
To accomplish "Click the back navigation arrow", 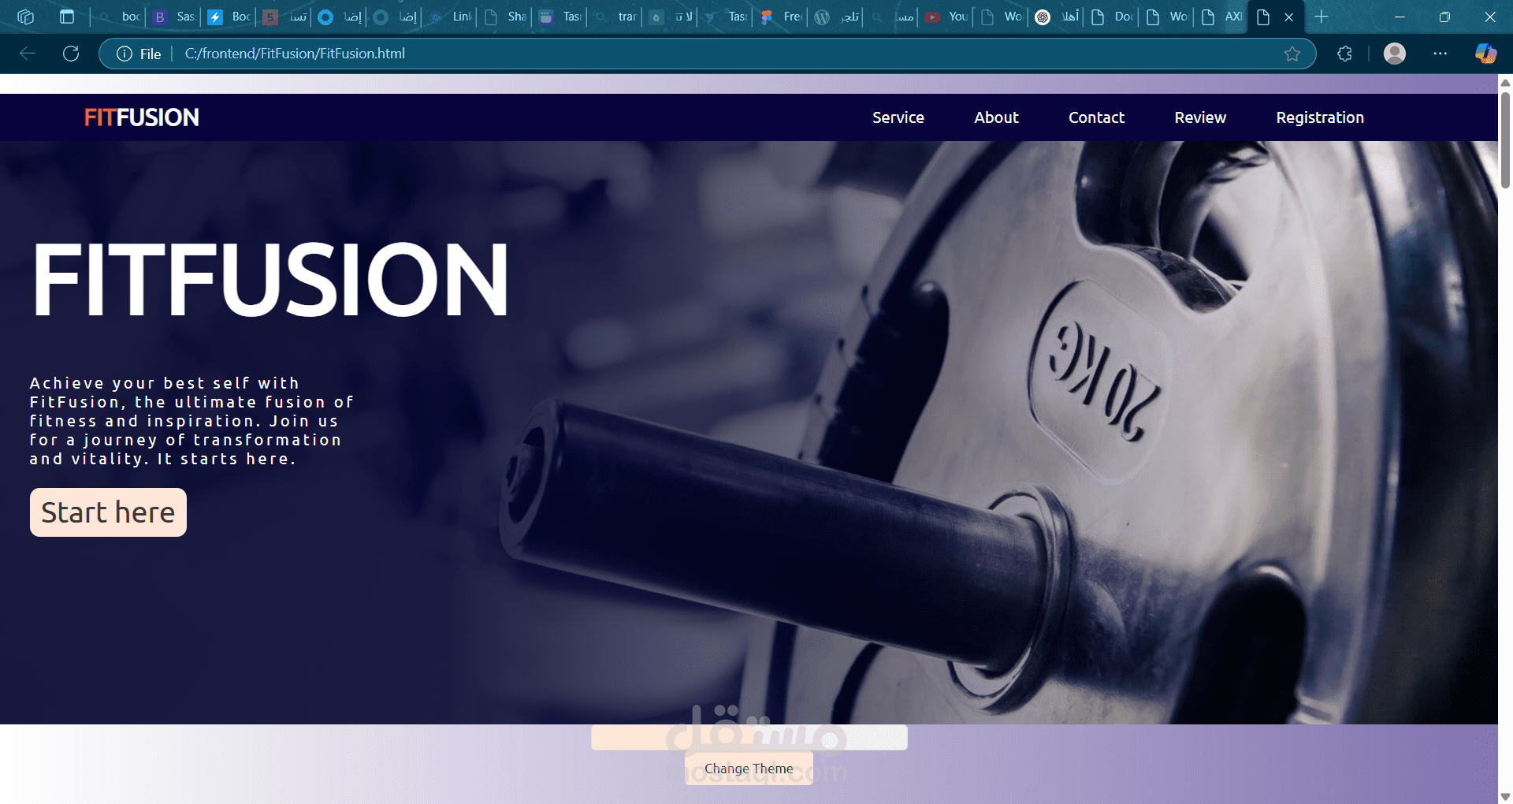I will pos(28,54).
